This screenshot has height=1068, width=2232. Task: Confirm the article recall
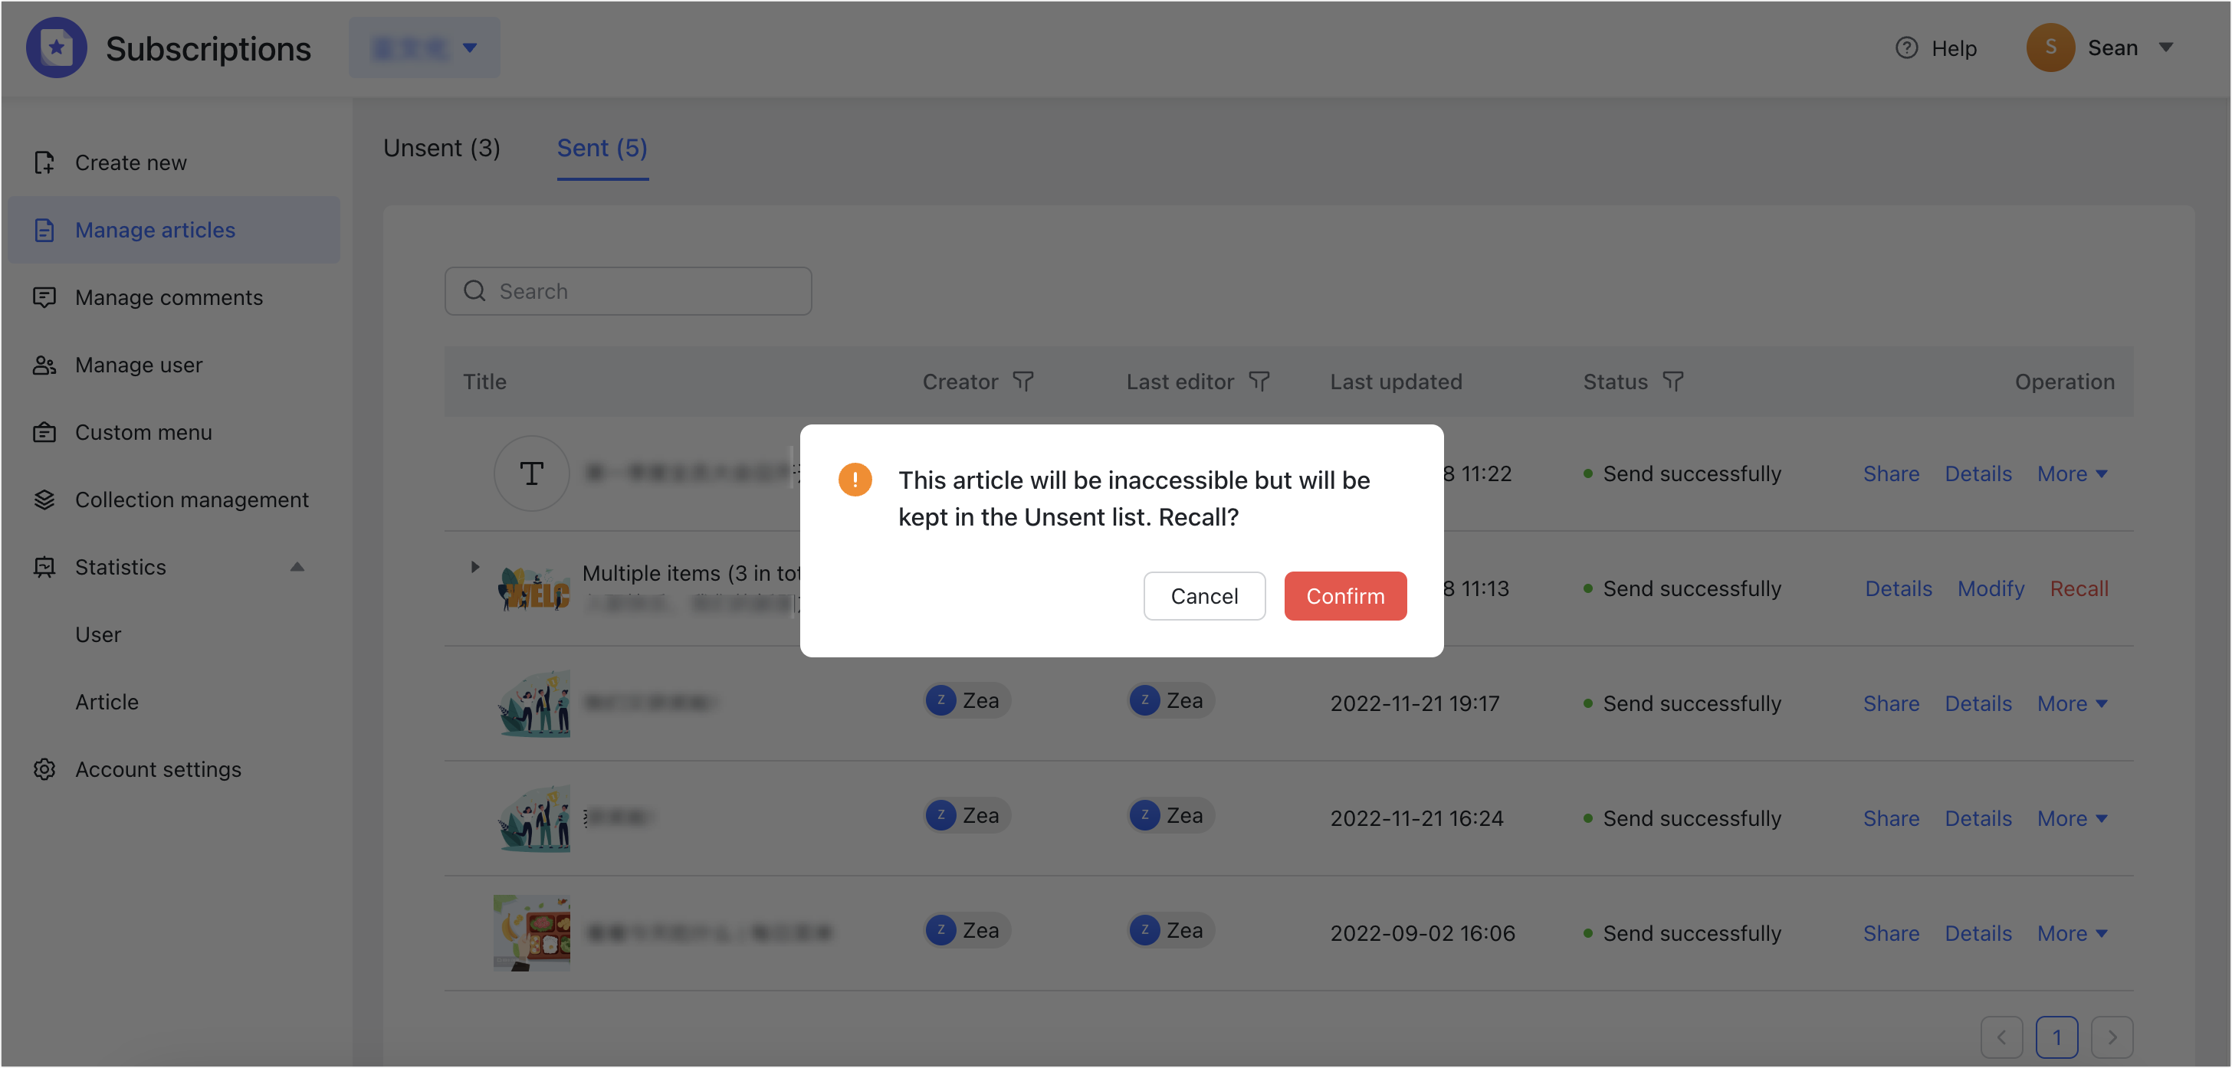tap(1344, 596)
